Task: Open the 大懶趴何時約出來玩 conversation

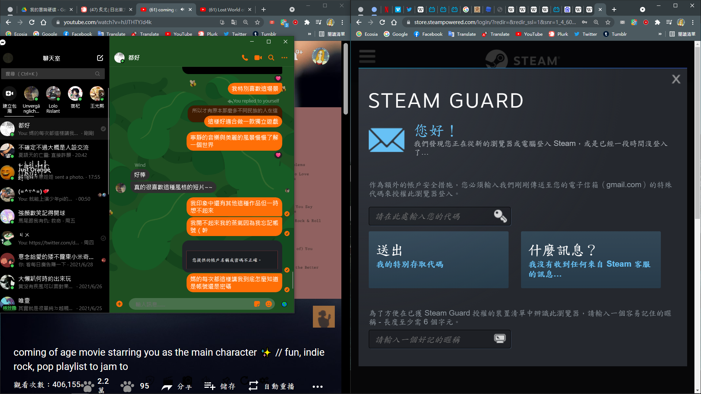Action: (54, 282)
